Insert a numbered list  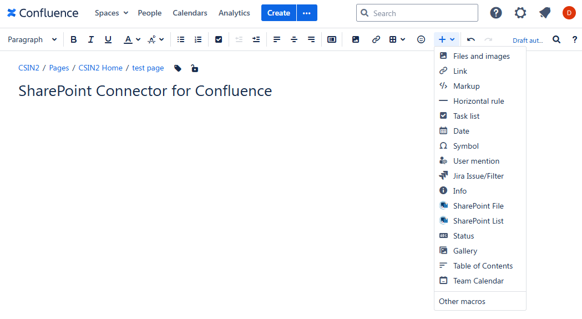point(198,39)
